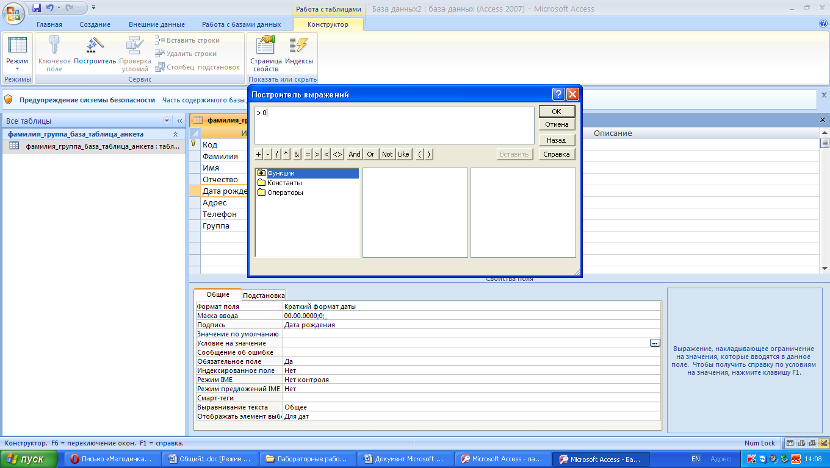Insert the not-equal <> operator
The height and width of the screenshot is (468, 830).
pyautogui.click(x=337, y=154)
